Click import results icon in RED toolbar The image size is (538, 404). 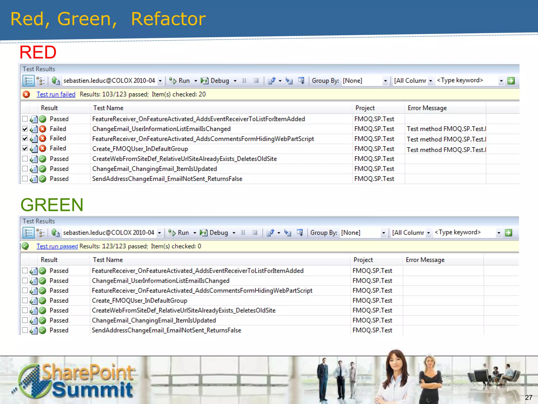[289, 81]
